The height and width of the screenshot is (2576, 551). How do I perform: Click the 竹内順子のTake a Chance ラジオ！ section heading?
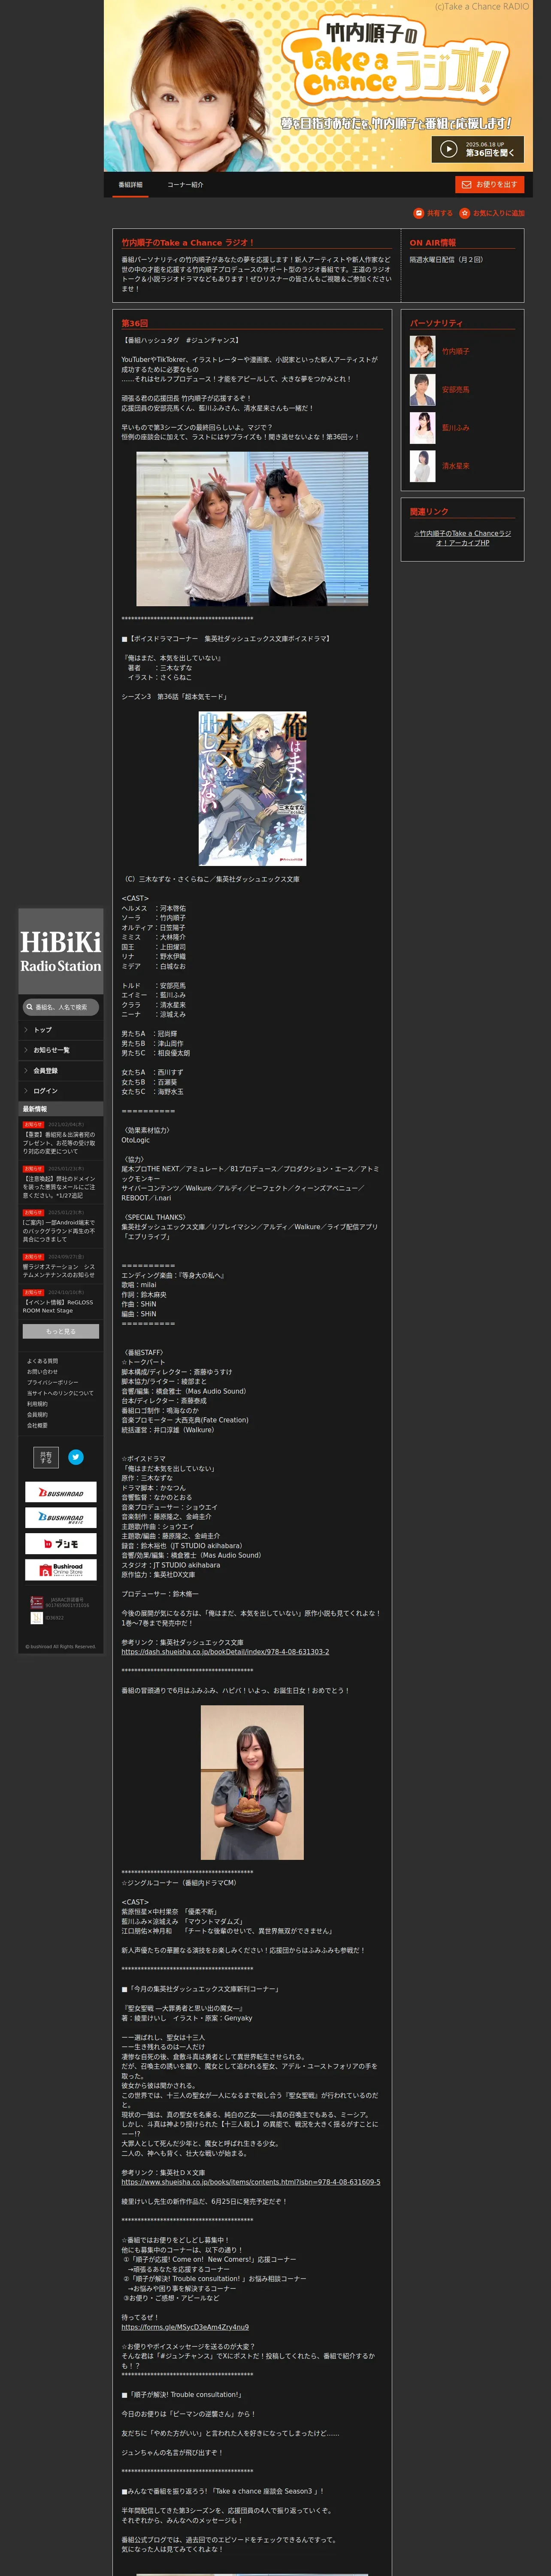[x=188, y=243]
